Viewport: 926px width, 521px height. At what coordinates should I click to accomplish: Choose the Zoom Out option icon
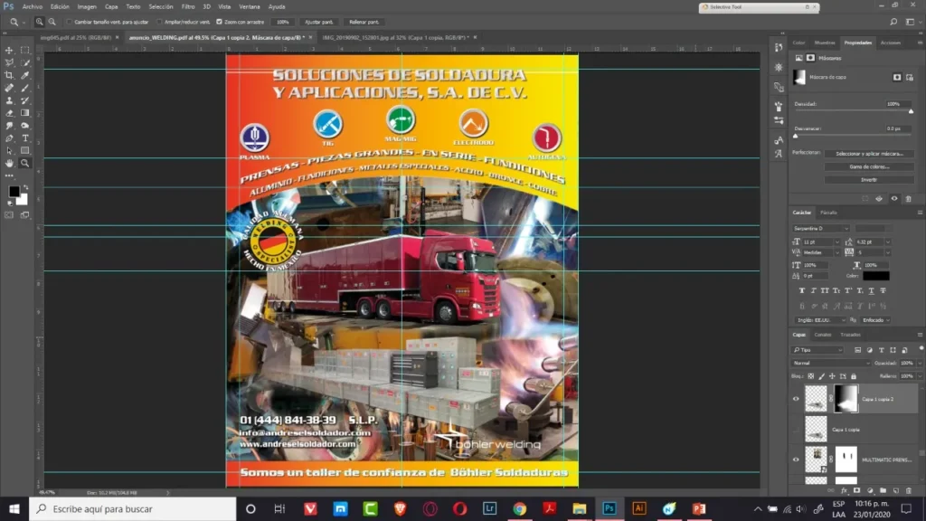pyautogui.click(x=52, y=22)
